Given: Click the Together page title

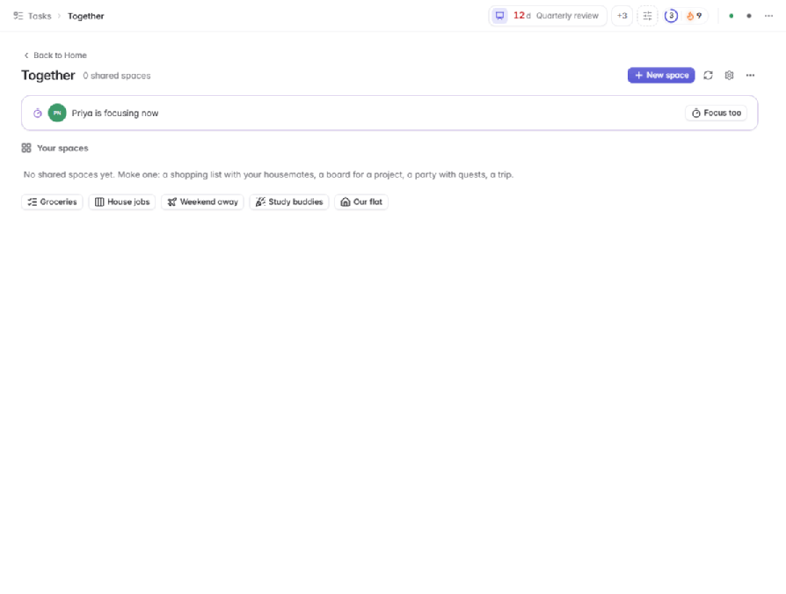Looking at the screenshot, I should coord(48,76).
